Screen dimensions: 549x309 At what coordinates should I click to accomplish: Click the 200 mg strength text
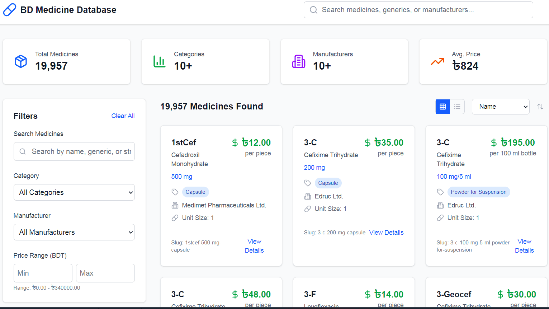[314, 168]
